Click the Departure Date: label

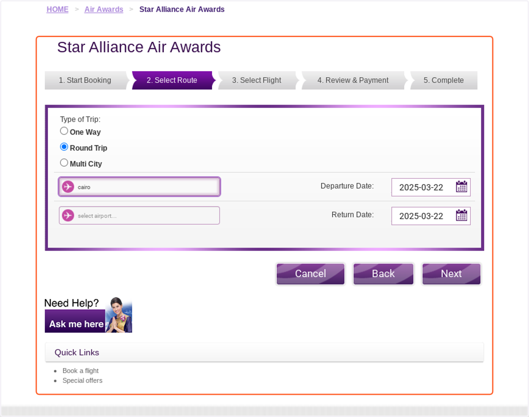point(347,186)
